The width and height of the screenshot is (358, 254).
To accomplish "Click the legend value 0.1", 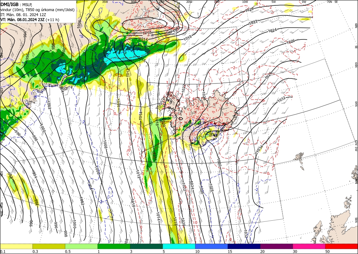I will 2,251.
